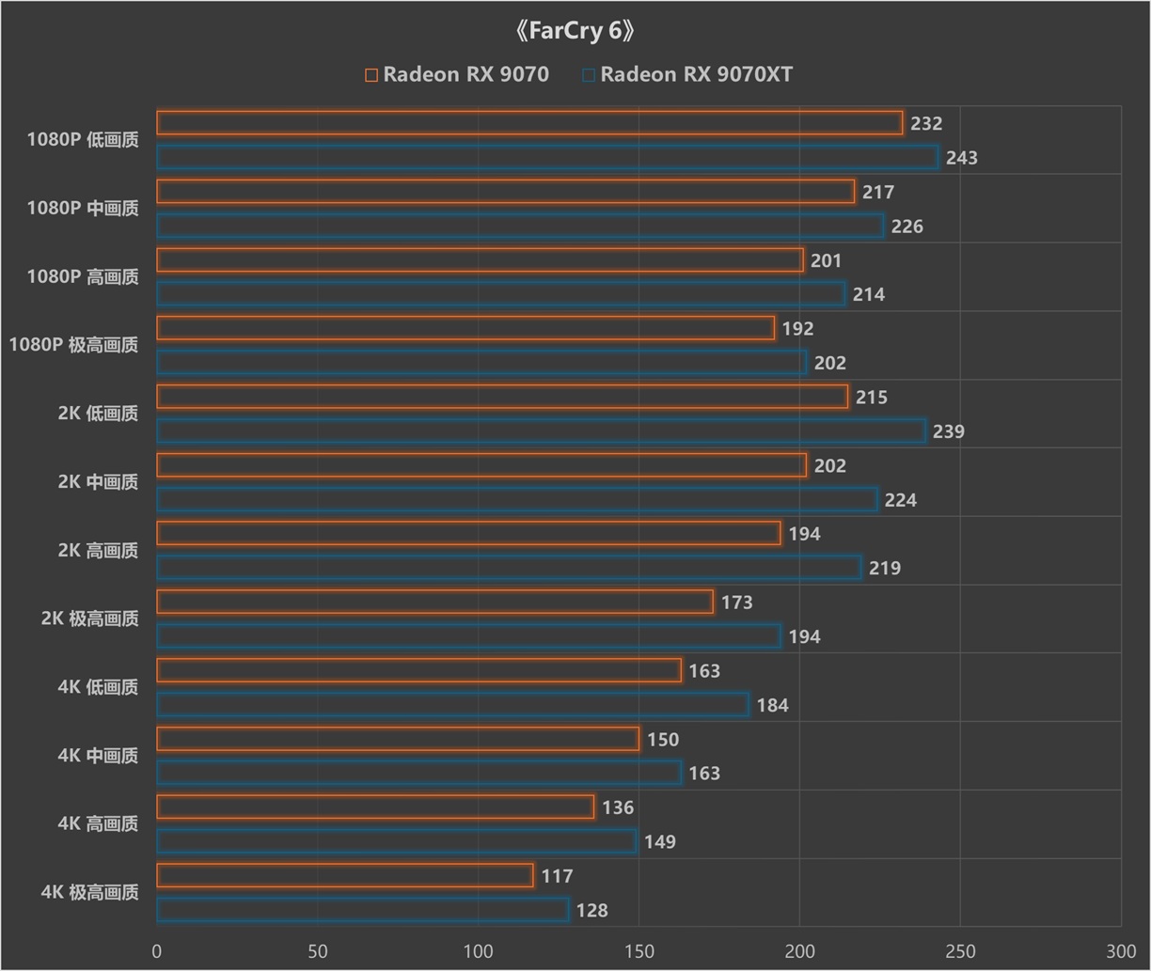Click the 219 data label
This screenshot has height=971, width=1151.
885,569
